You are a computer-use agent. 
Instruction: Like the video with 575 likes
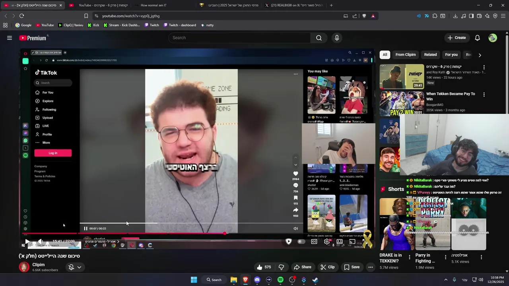click(x=264, y=267)
